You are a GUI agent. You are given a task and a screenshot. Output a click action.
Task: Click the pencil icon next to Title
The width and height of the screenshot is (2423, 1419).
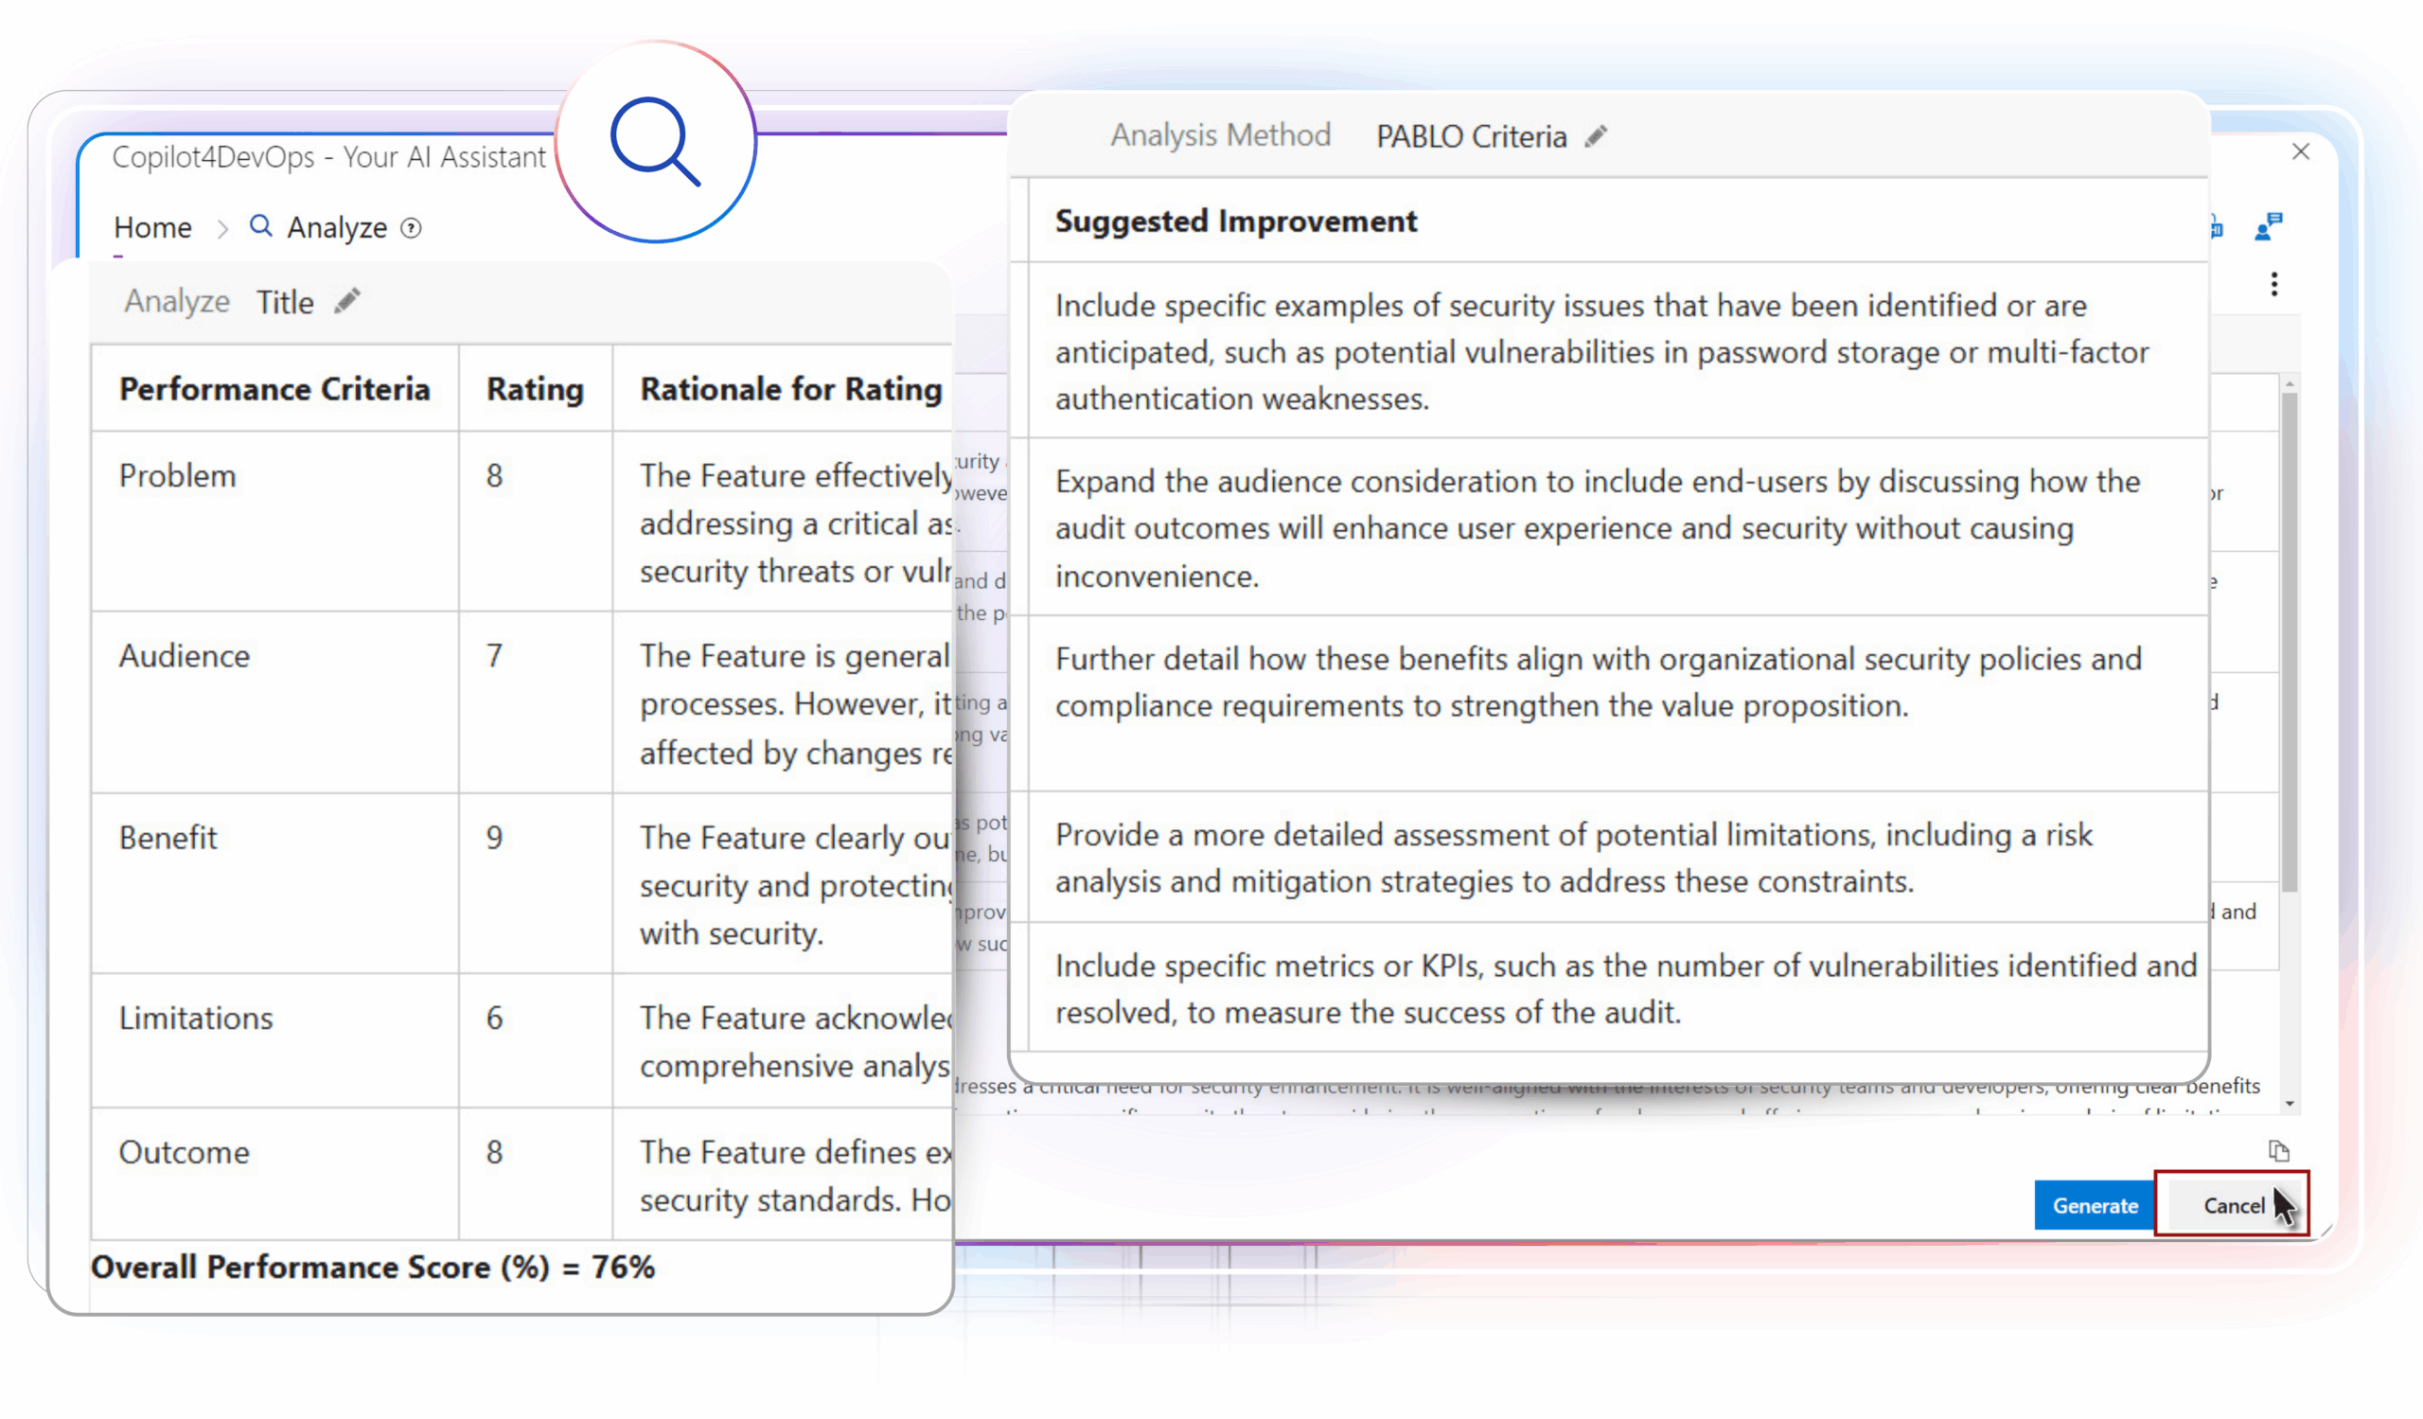(347, 302)
